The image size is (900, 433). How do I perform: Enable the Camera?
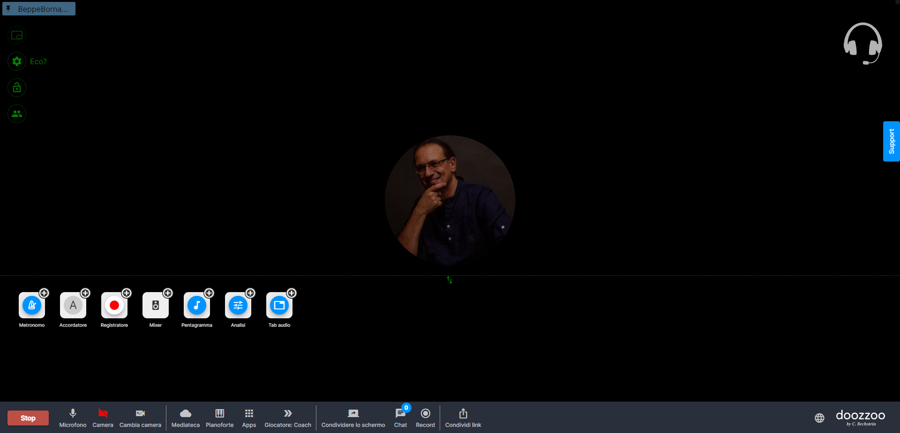click(x=103, y=418)
